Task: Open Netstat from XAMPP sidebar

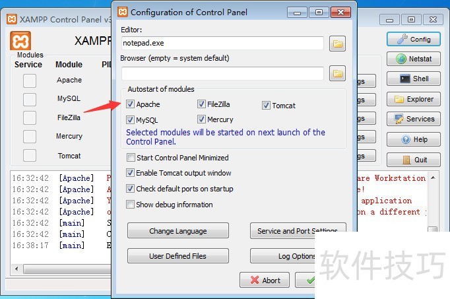Action: coord(414,59)
